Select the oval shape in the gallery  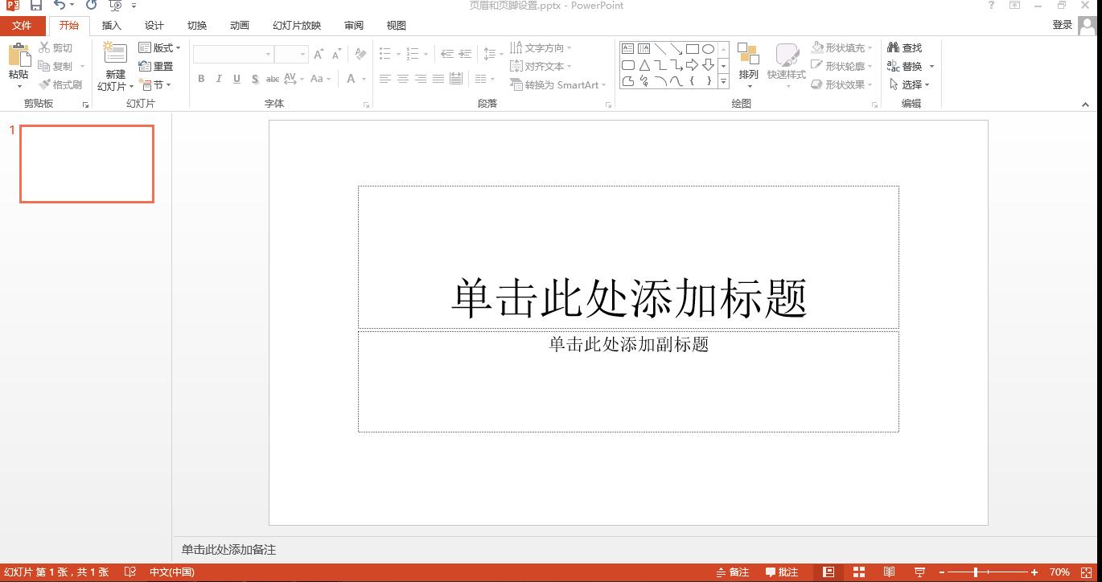tap(708, 49)
